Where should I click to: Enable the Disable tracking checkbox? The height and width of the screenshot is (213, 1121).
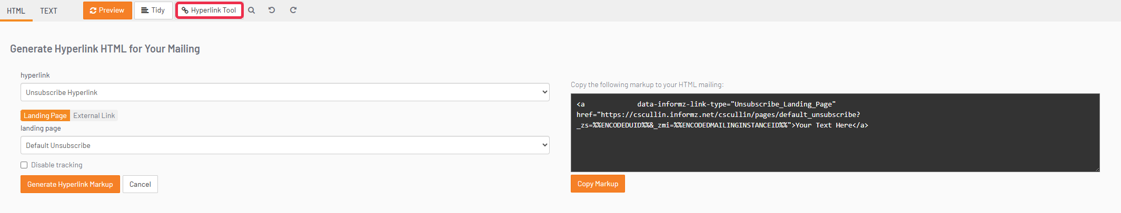click(24, 165)
